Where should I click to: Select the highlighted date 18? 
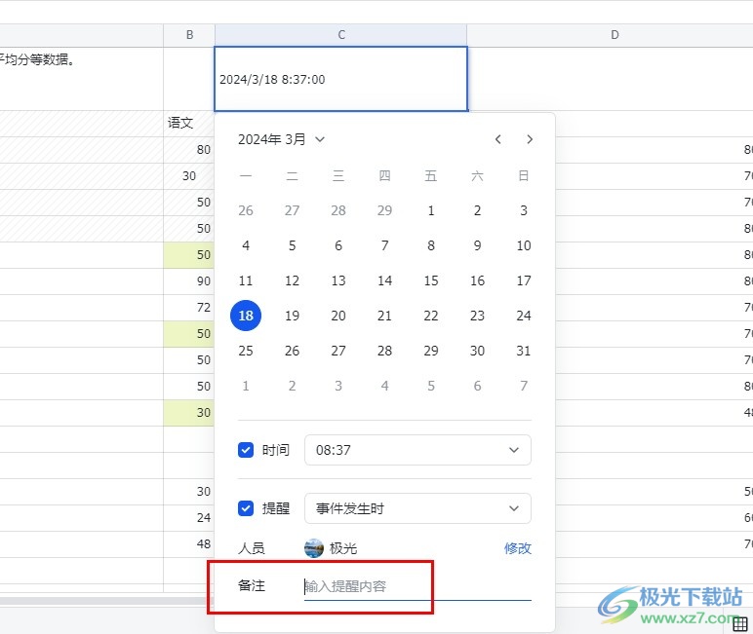[x=246, y=316]
